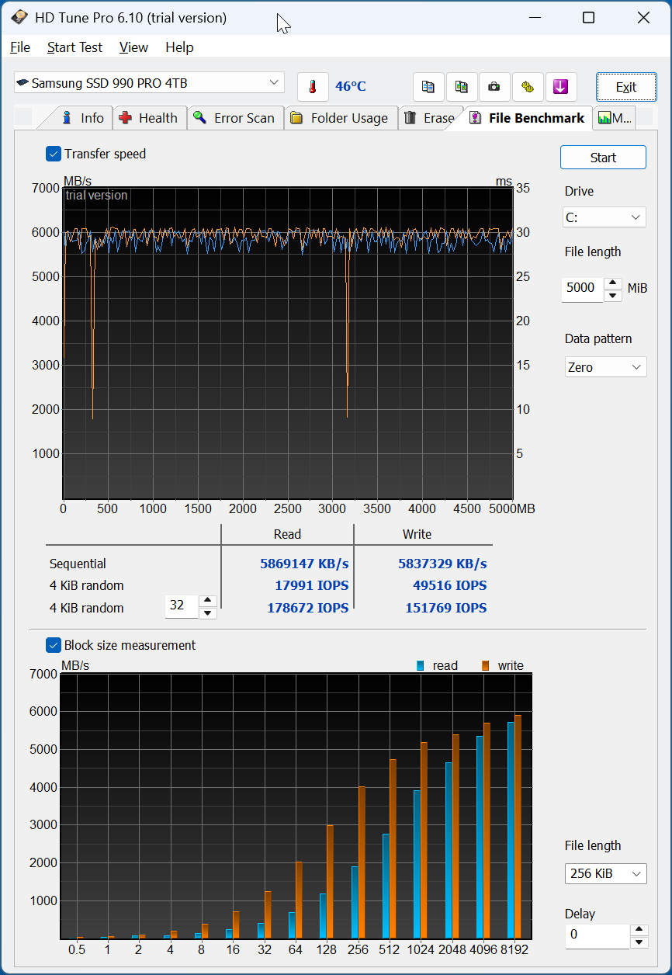Image resolution: width=672 pixels, height=975 pixels.
Task: Open the Help menu
Action: 179,47
